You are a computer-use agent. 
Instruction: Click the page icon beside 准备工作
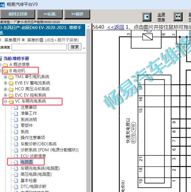coord(16,114)
